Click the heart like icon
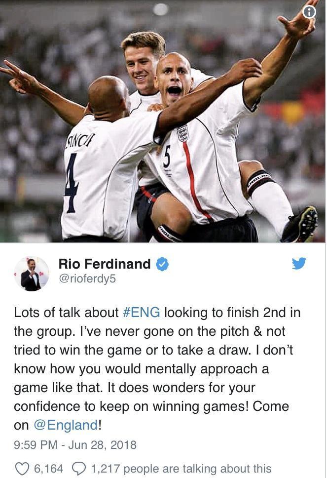This screenshot has width=327, height=478. 22,469
